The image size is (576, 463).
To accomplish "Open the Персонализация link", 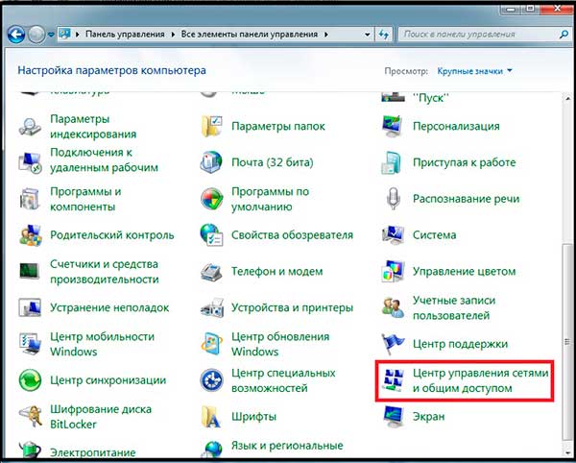I will click(456, 127).
